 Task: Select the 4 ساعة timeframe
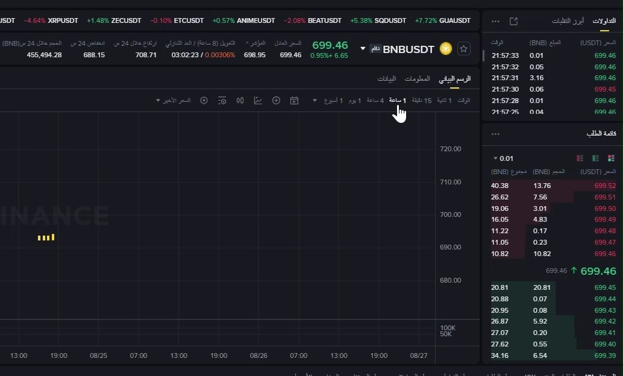[375, 101]
